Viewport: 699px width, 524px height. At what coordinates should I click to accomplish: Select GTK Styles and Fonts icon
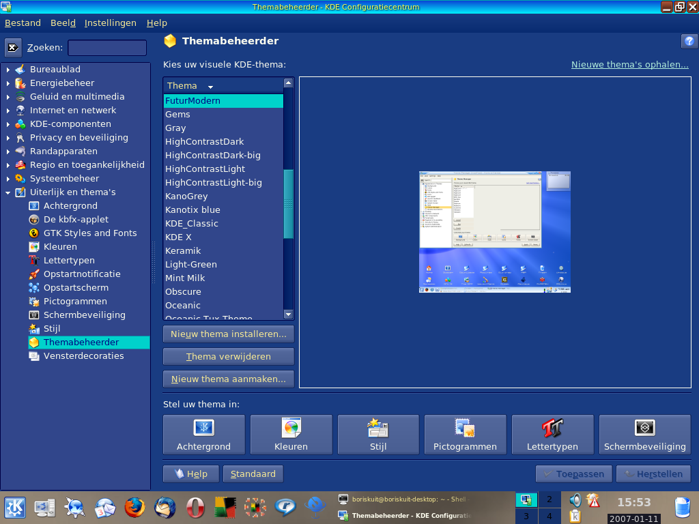34,233
